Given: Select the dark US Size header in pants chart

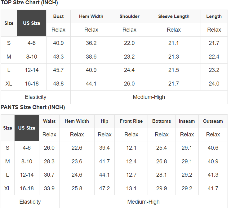Looking at the screenshot, I should click(x=27, y=128).
